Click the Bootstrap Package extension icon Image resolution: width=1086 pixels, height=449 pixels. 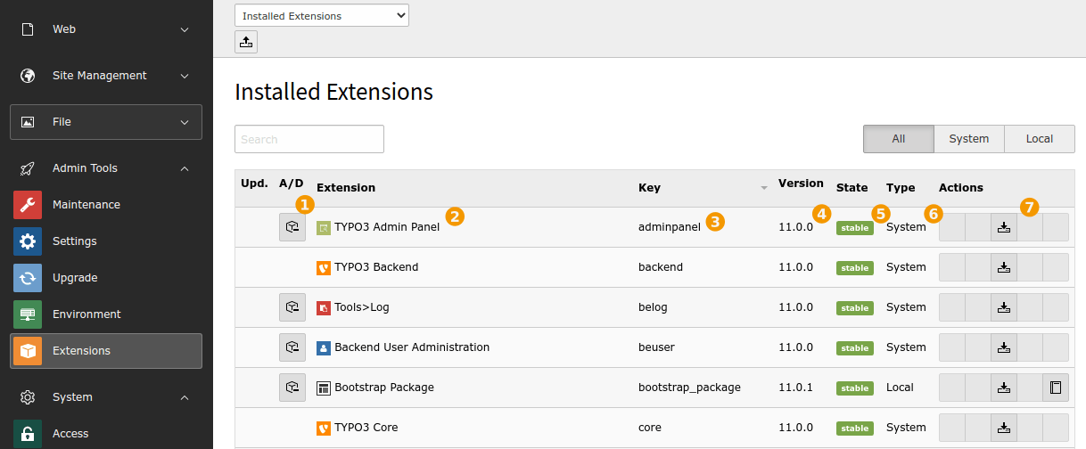[324, 388]
